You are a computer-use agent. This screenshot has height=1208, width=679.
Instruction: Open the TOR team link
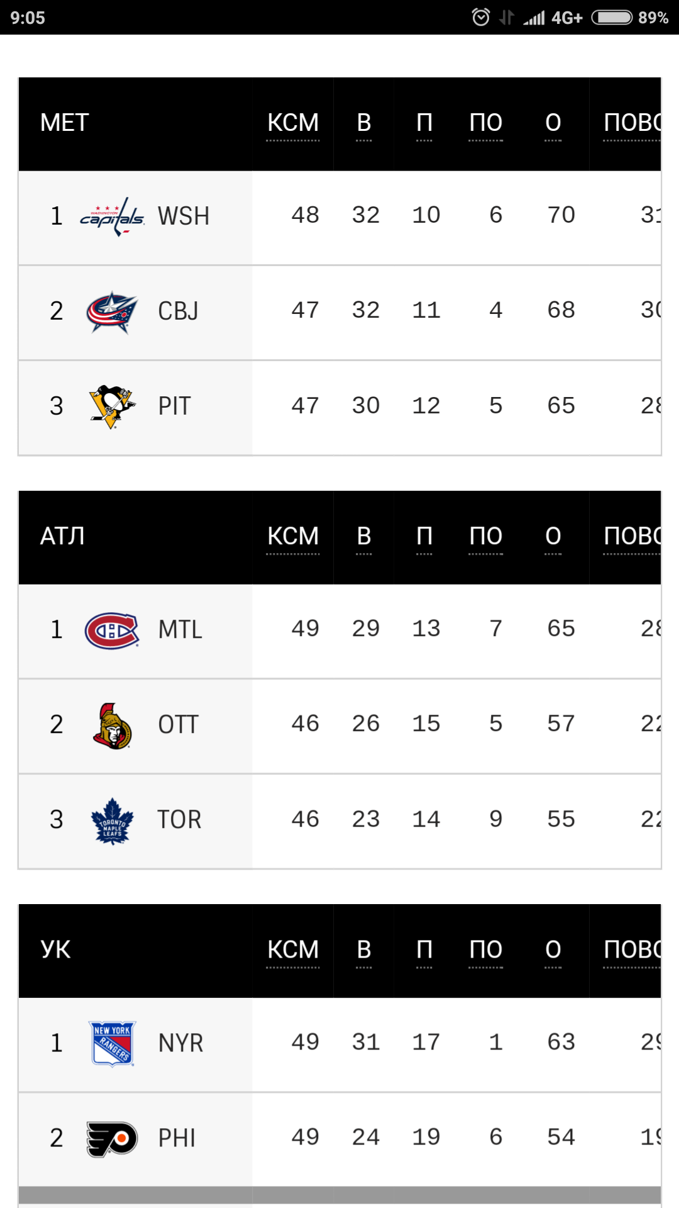pos(180,820)
